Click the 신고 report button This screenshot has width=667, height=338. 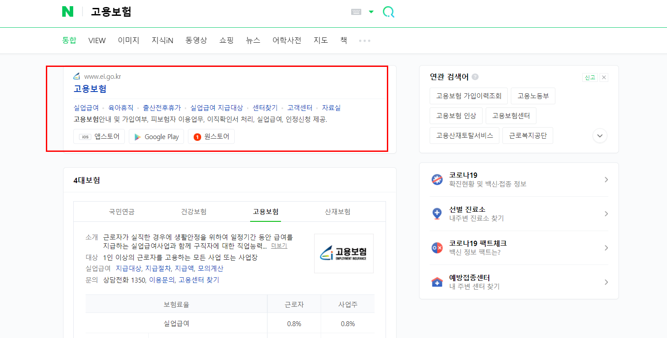tap(590, 77)
